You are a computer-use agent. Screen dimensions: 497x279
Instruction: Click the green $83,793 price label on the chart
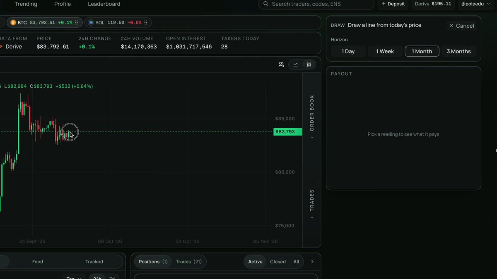pyautogui.click(x=288, y=132)
